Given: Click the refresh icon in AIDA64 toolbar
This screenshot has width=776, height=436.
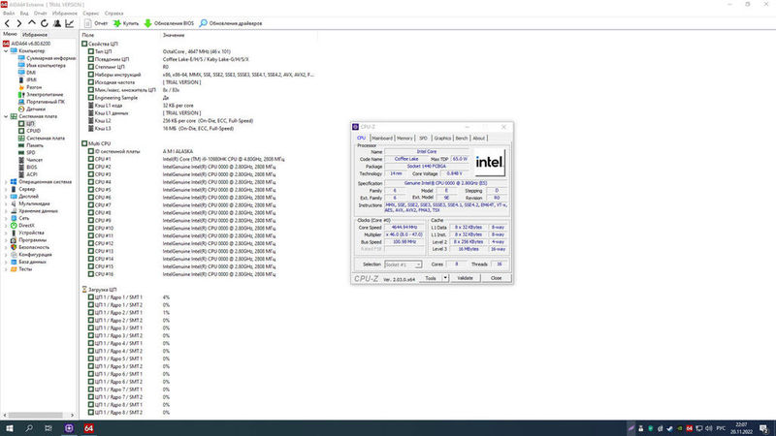Looking at the screenshot, I should pyautogui.click(x=45, y=23).
